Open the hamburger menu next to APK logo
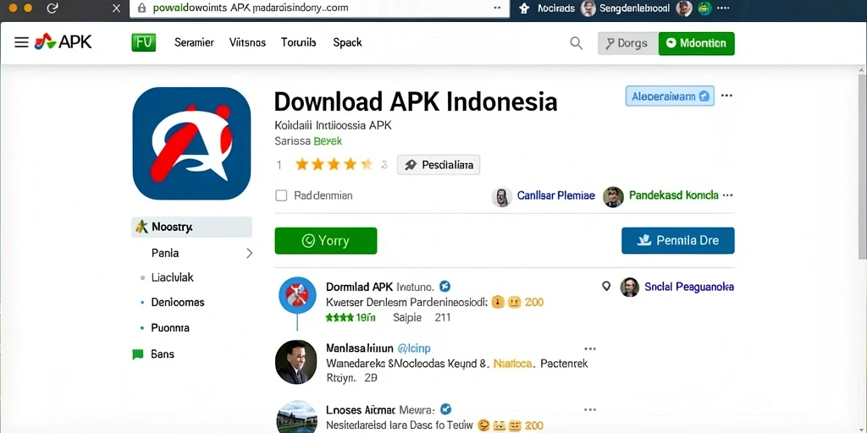This screenshot has width=867, height=433. pyautogui.click(x=21, y=42)
